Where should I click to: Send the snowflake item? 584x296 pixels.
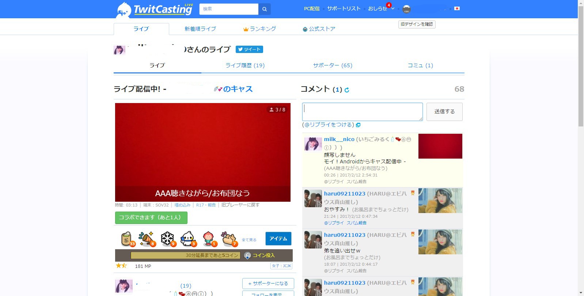click(168, 239)
